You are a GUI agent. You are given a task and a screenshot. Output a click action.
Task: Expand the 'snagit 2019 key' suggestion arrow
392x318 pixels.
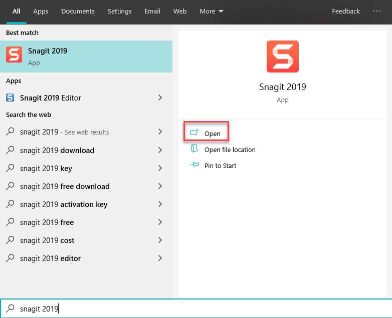click(160, 168)
